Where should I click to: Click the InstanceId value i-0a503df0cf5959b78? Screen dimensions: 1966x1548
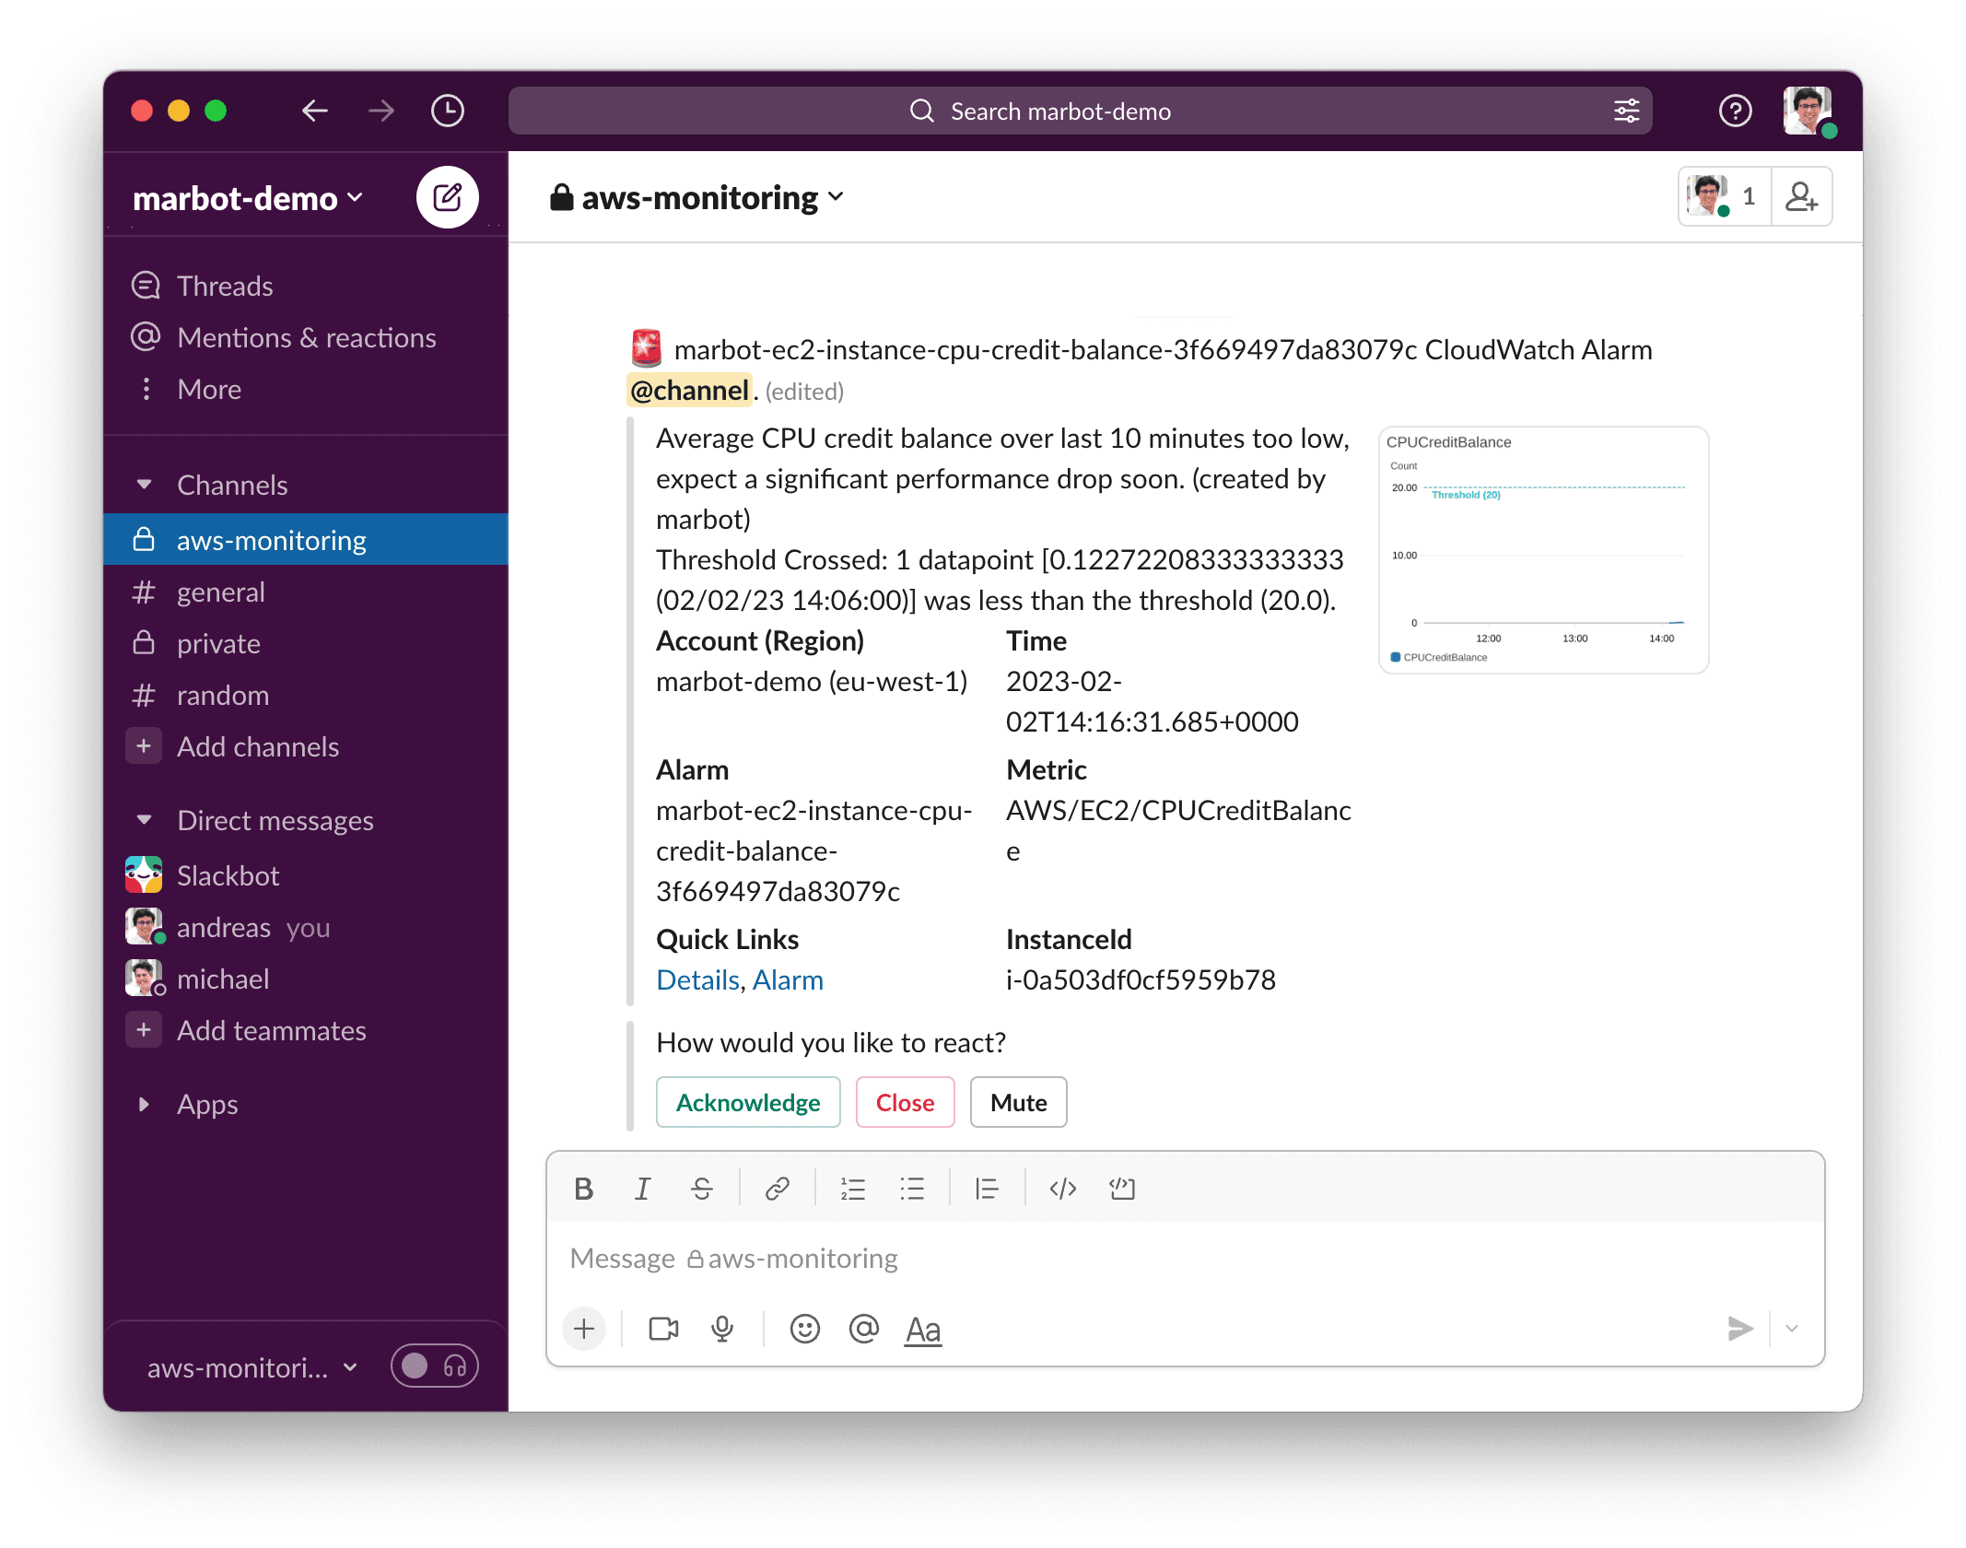1141,980
